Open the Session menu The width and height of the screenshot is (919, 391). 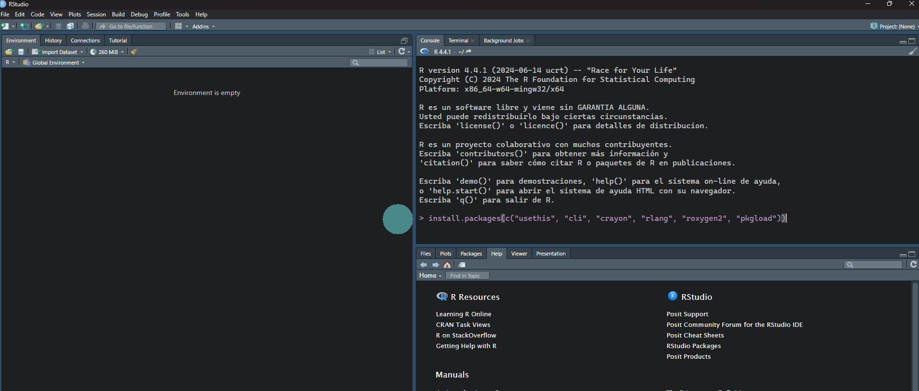coord(96,14)
